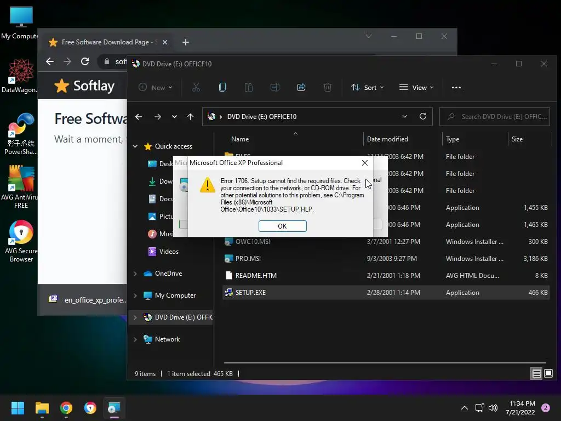Select DVD Drive (E:) in the navigation pane
The width and height of the screenshot is (561, 421).
184,317
